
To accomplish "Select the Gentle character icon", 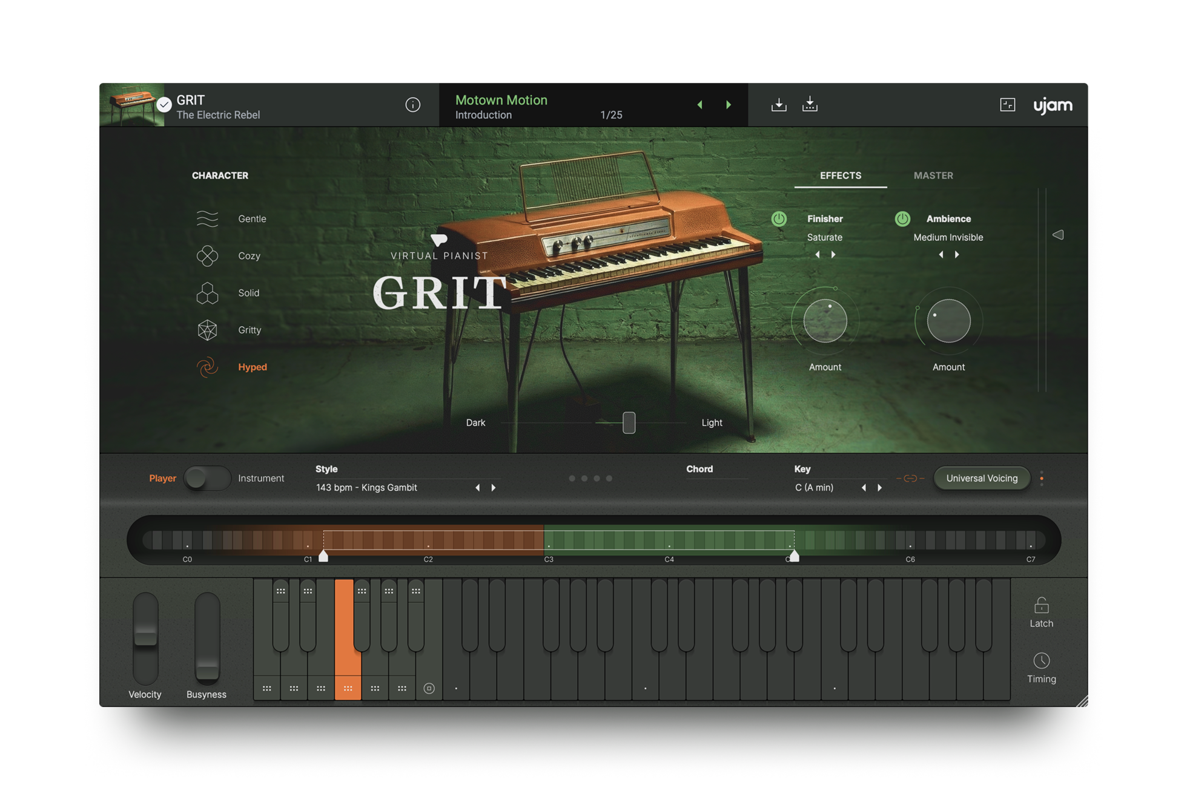I will 207,218.
